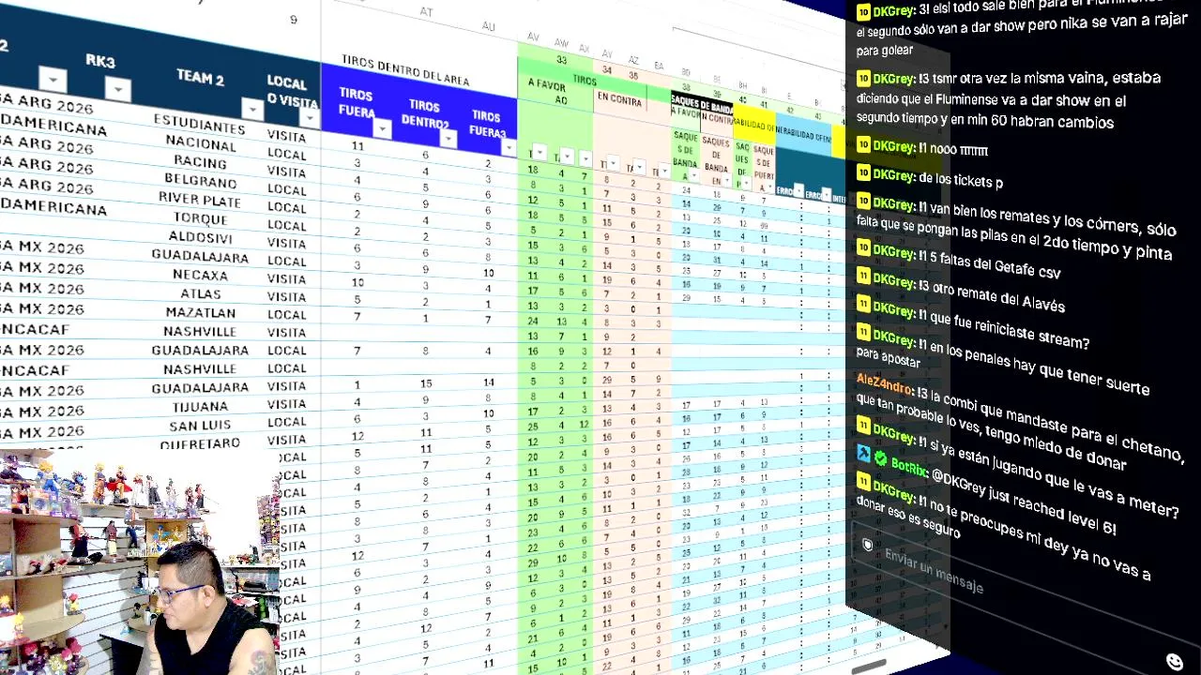The height and width of the screenshot is (675, 1201).
Task: Select column header AT in the spreadsheet
Action: (x=426, y=11)
